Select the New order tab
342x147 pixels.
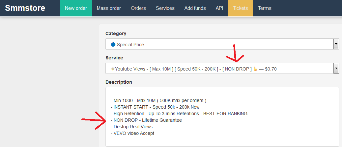coord(76,8)
